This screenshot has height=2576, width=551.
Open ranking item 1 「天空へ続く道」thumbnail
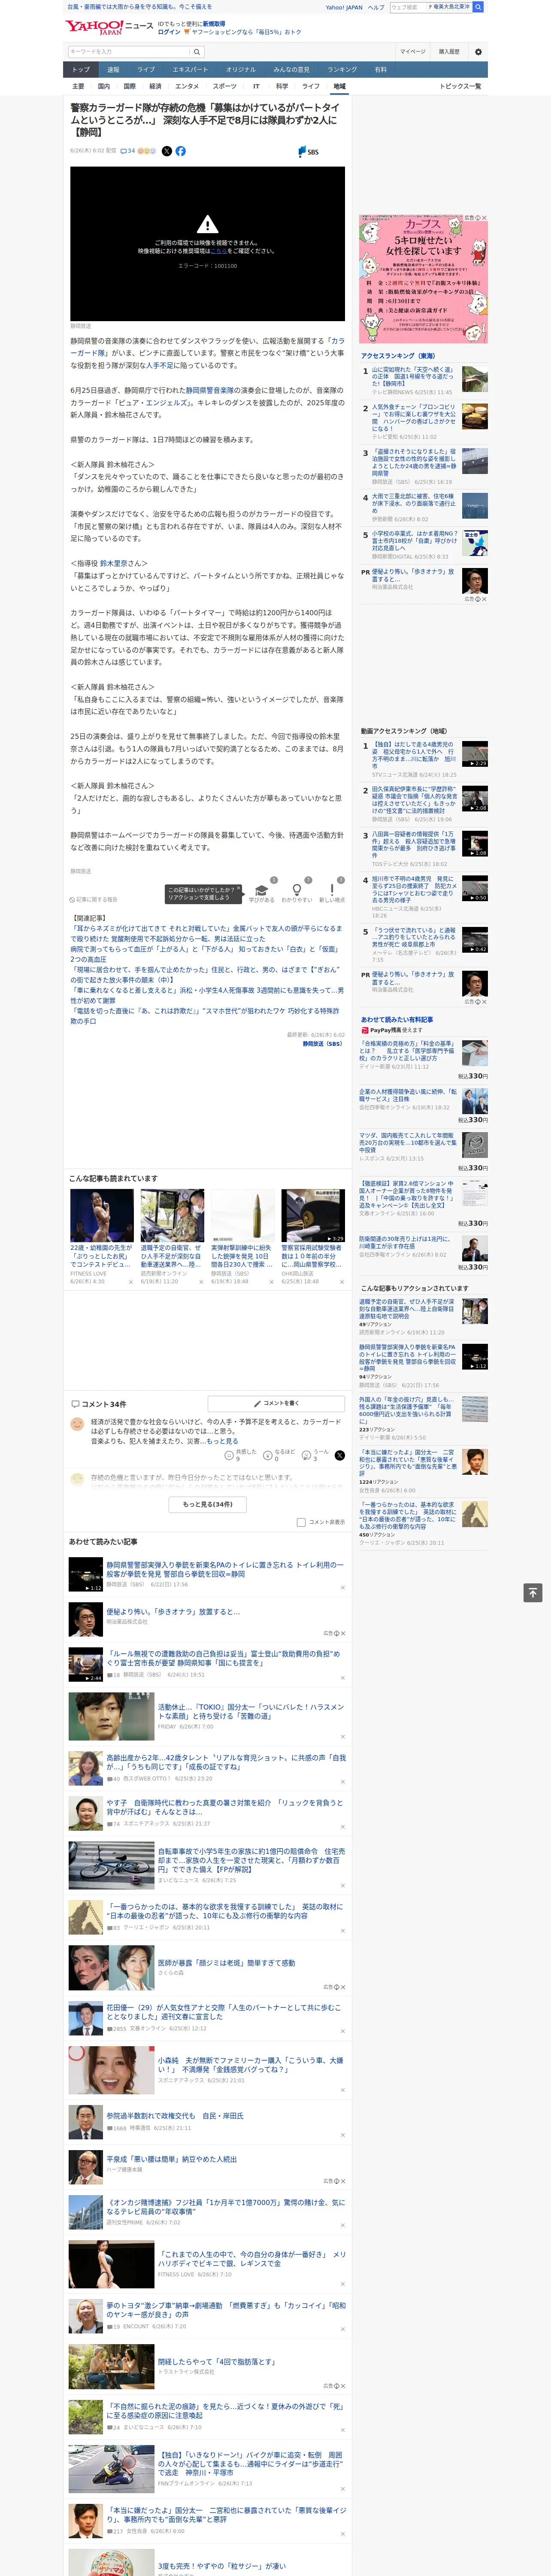click(x=474, y=379)
